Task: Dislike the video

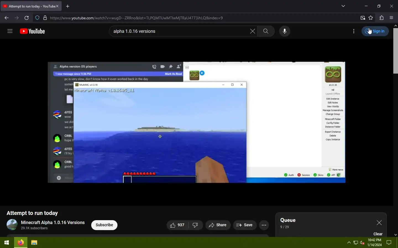Action: [x=196, y=225]
